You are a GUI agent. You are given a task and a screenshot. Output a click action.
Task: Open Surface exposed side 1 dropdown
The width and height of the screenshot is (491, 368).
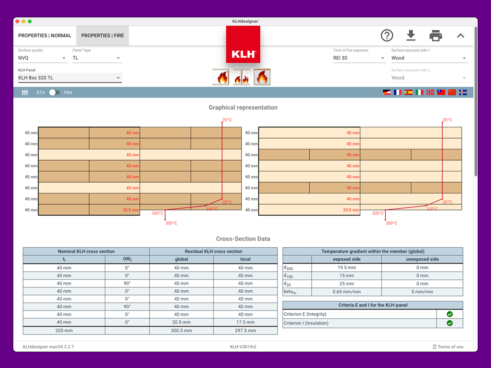(429, 58)
